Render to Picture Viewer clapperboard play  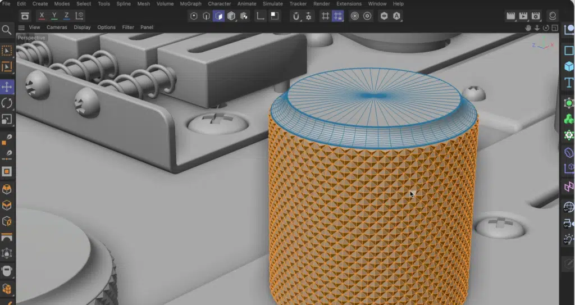523,16
